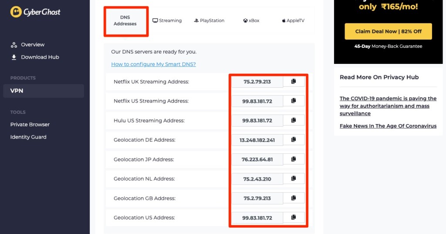Copy the Netflix UK Streaming Address
Image resolution: width=446 pixels, height=234 pixels.
pos(294,82)
